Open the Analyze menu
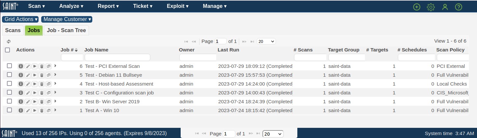 tap(71, 6)
